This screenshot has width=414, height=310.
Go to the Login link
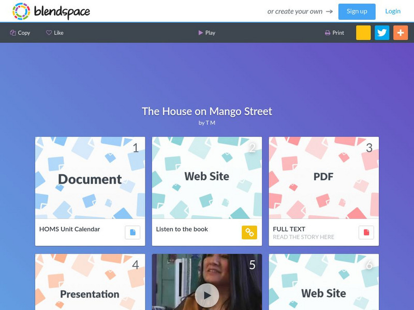[x=393, y=11]
